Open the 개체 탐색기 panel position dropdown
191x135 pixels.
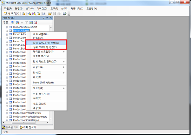click(44, 18)
